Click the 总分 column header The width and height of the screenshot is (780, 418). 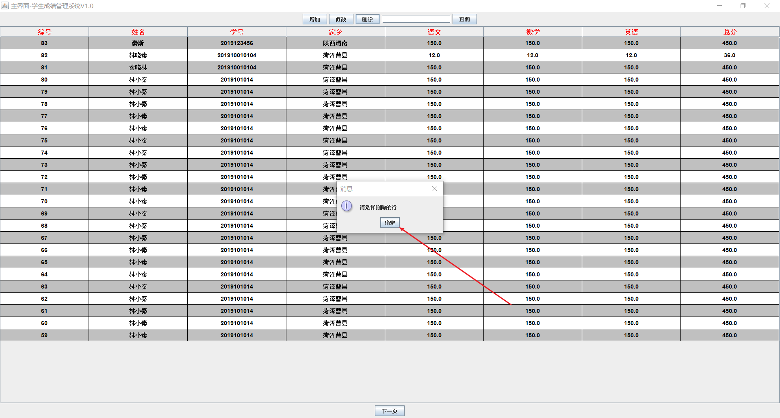[730, 32]
